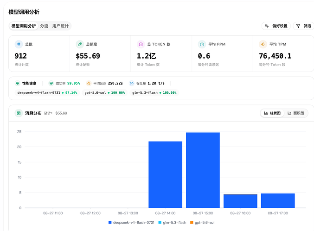The height and width of the screenshot is (231, 314).
Task: Click the sliders icon in 偏好设置
Action: point(267,26)
